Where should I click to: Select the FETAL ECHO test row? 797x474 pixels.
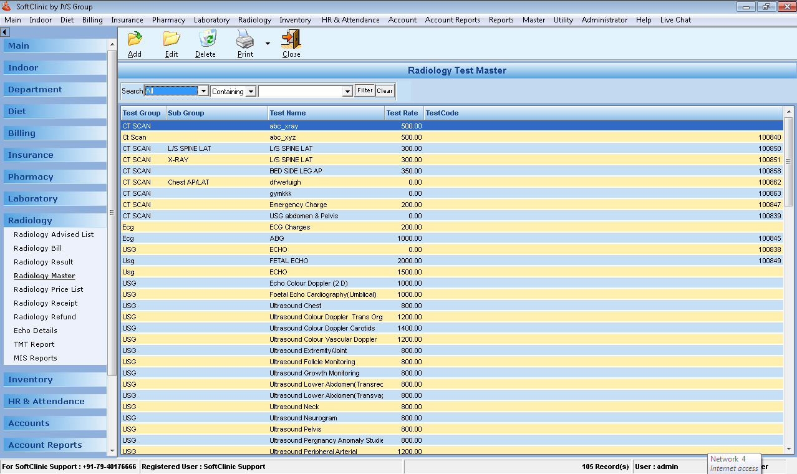pos(289,261)
